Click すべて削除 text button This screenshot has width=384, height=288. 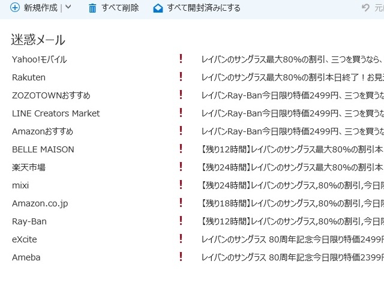point(120,8)
